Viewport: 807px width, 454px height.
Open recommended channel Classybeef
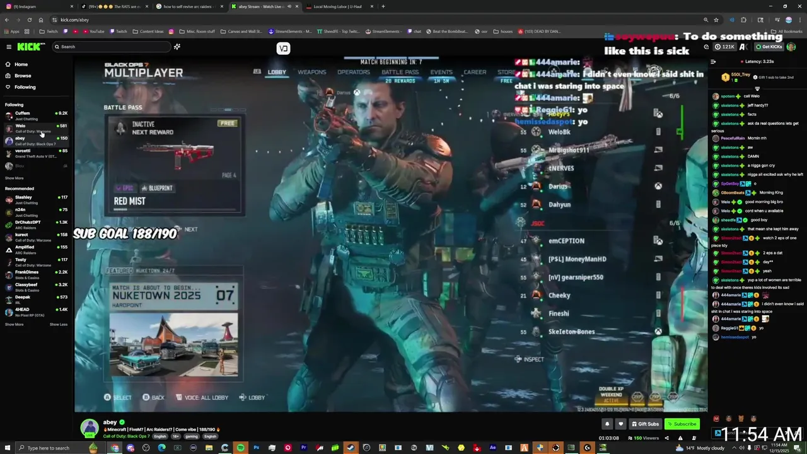(x=36, y=287)
